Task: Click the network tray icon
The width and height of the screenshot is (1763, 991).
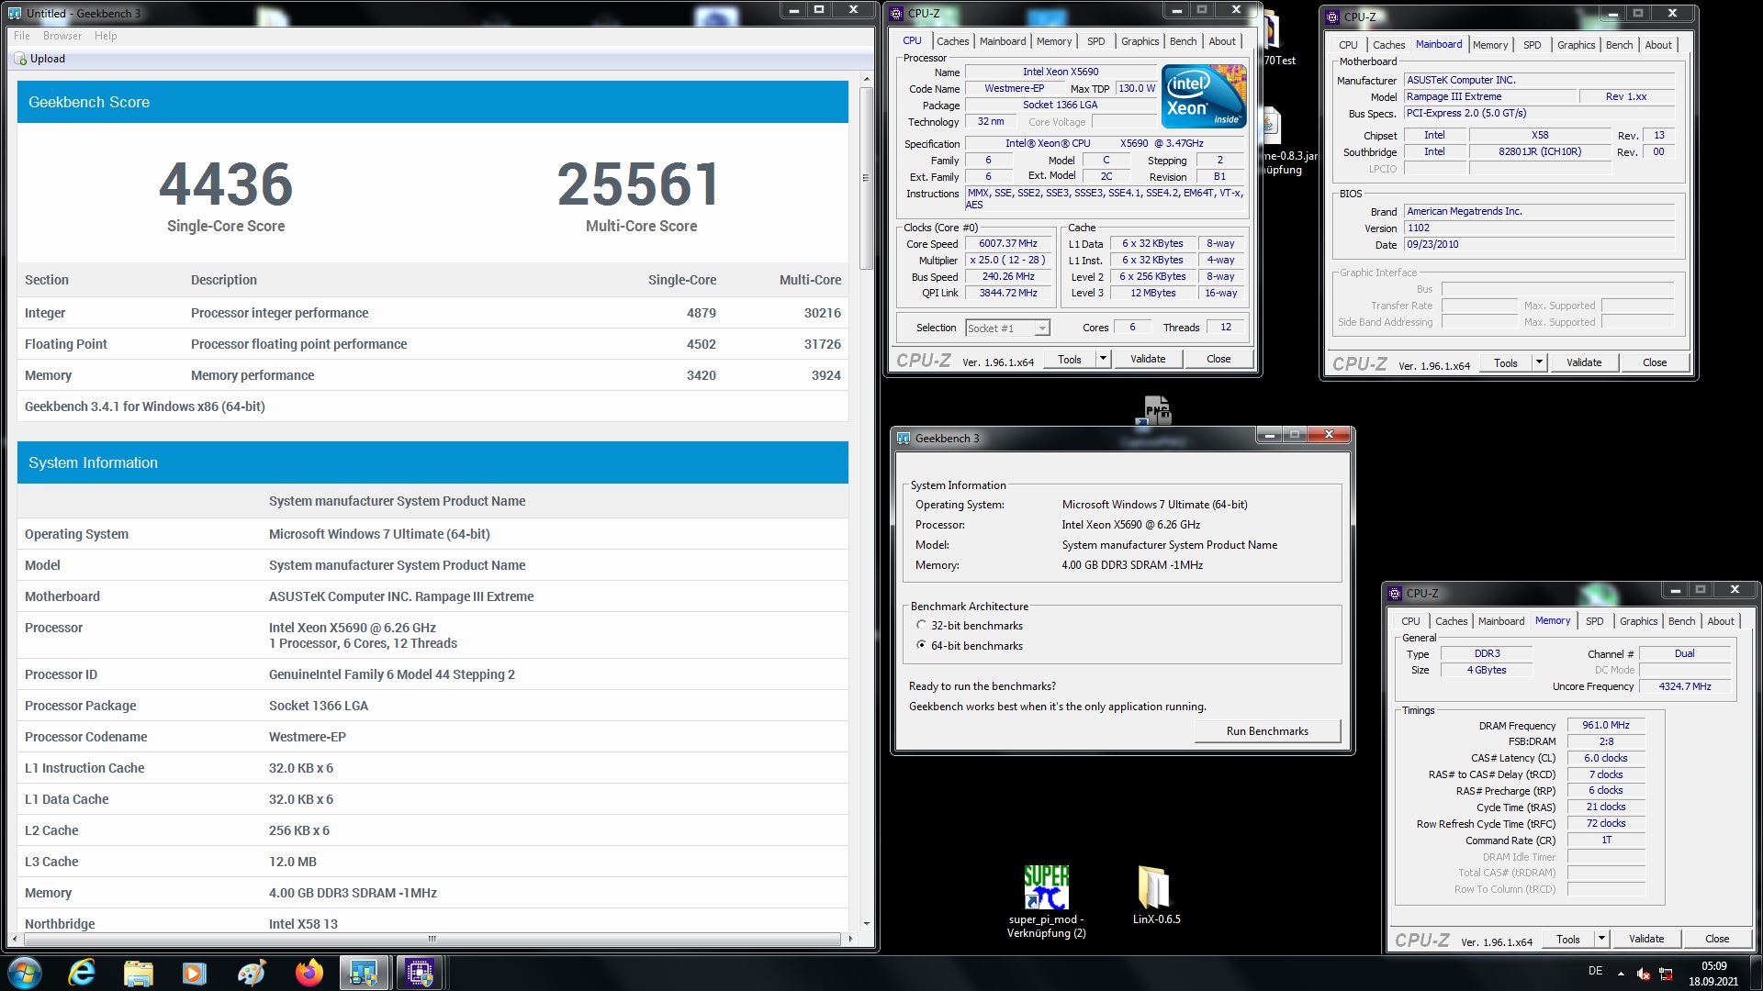Action: point(1666,974)
